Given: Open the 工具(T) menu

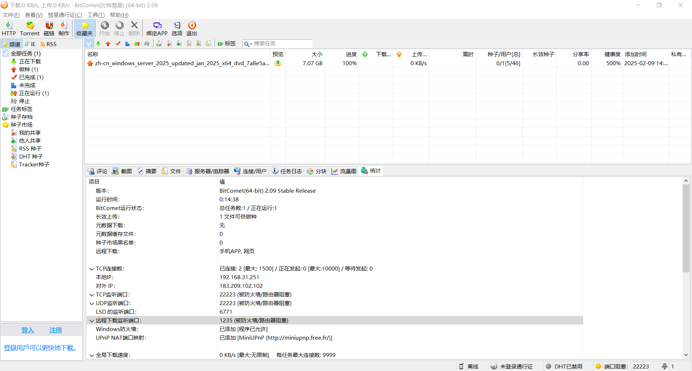Looking at the screenshot, I should (96, 15).
